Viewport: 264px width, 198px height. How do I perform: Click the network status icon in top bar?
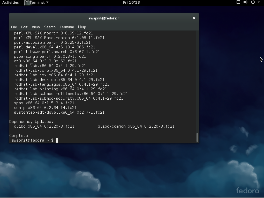[238, 2]
